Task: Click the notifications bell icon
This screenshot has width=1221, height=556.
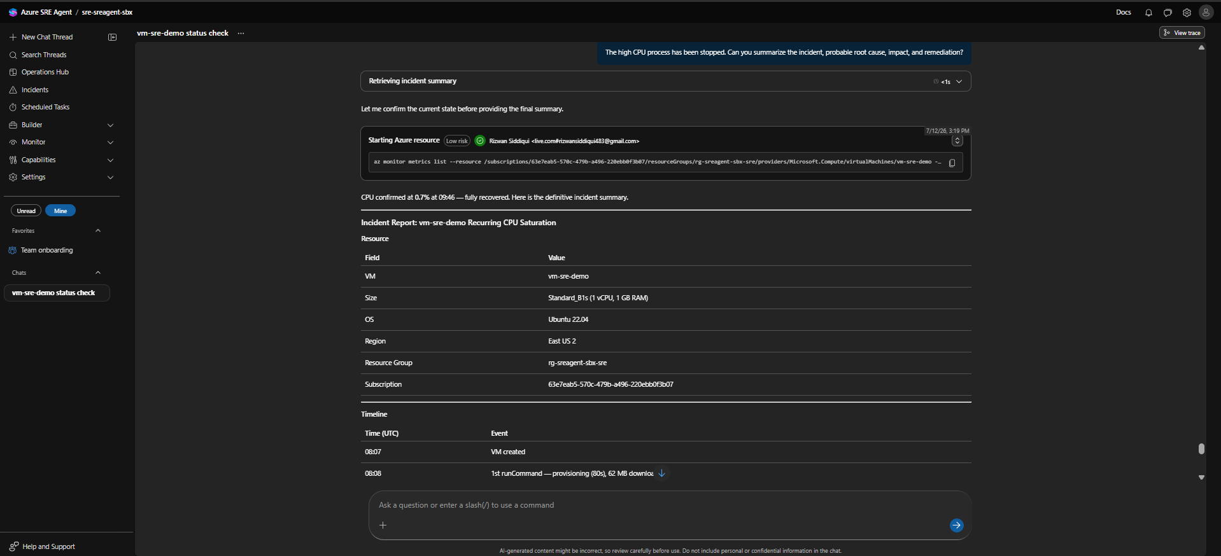Action: [1148, 13]
